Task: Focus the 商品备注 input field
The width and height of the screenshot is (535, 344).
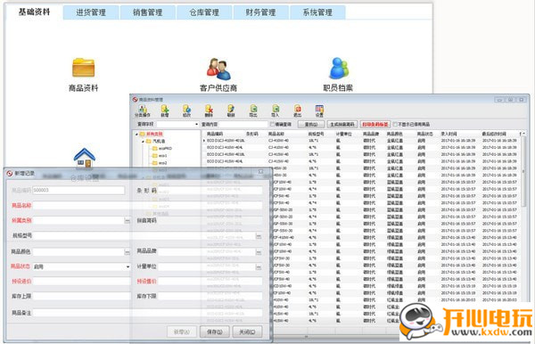Action: click(x=147, y=313)
